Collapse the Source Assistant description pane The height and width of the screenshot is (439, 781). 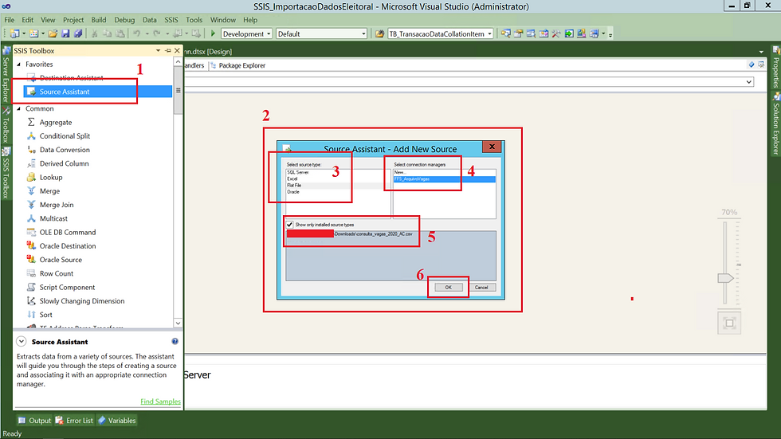coord(21,342)
